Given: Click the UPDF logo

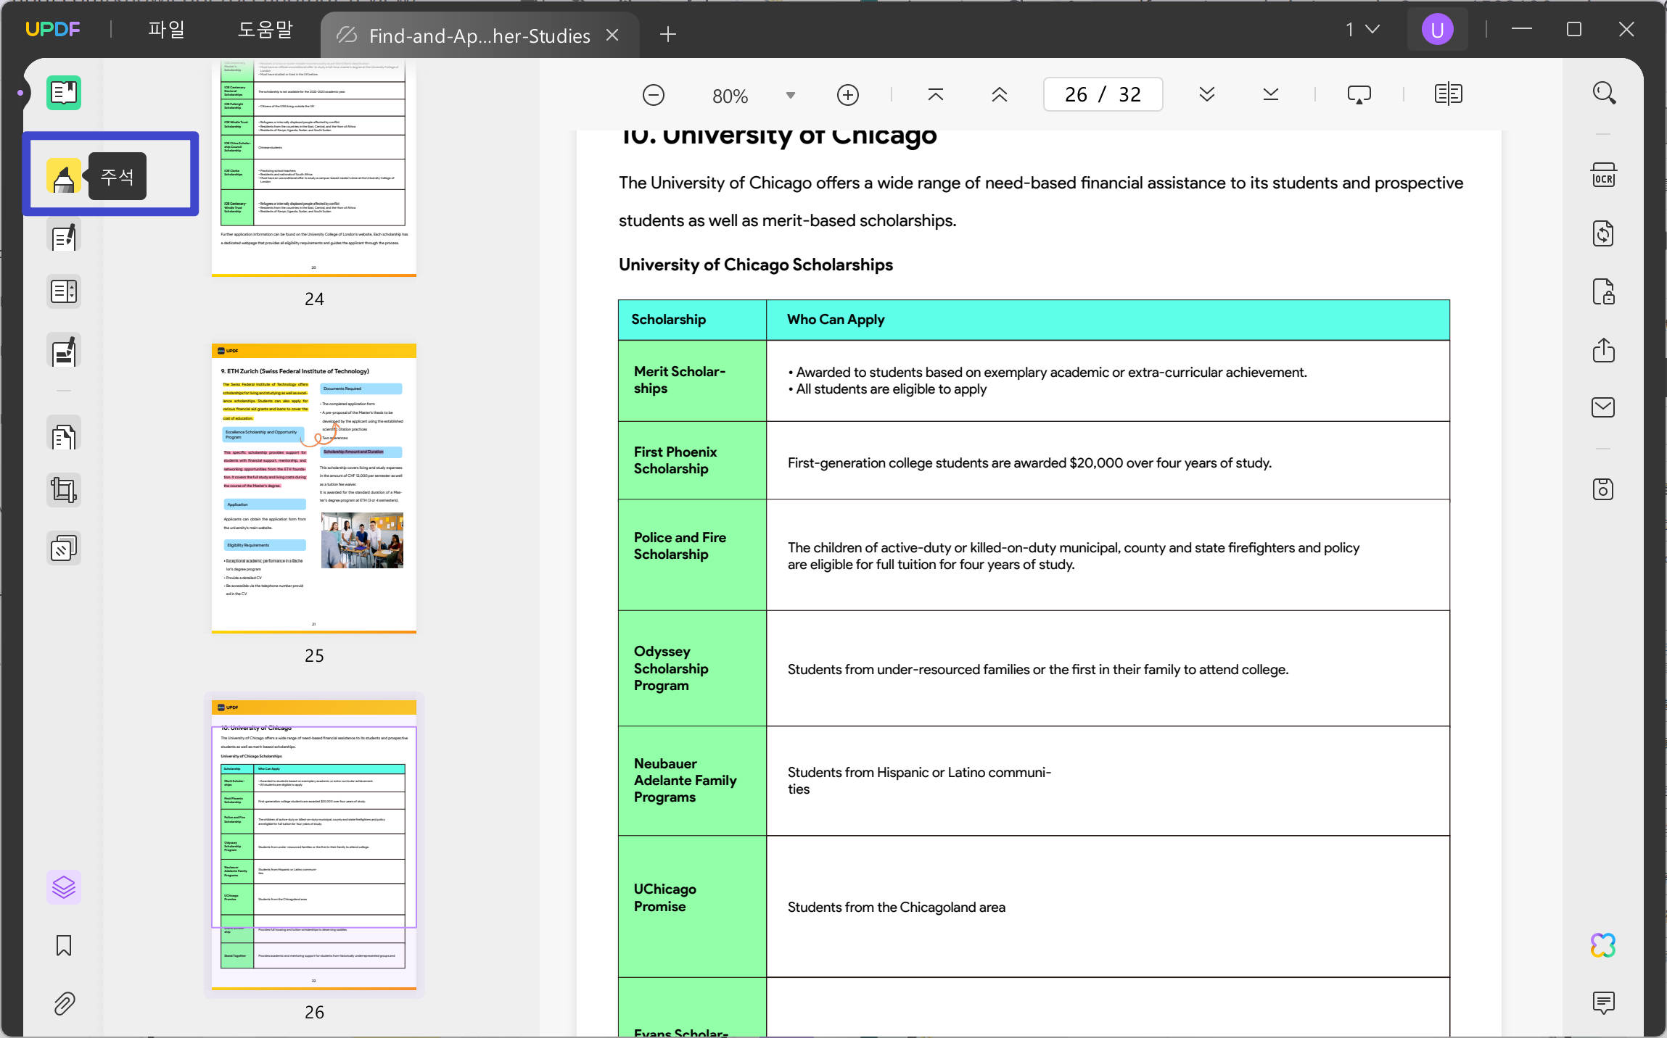Looking at the screenshot, I should pyautogui.click(x=52, y=30).
